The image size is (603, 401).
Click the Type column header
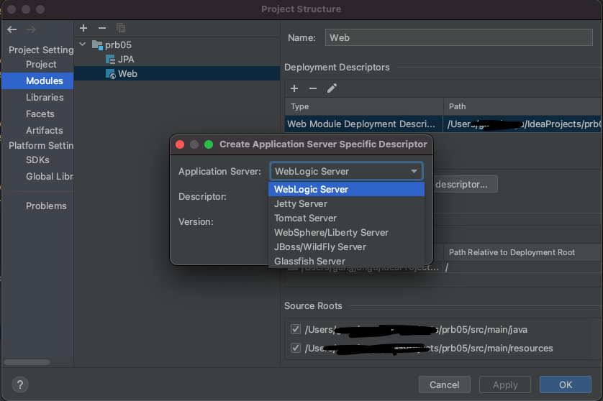pos(364,106)
